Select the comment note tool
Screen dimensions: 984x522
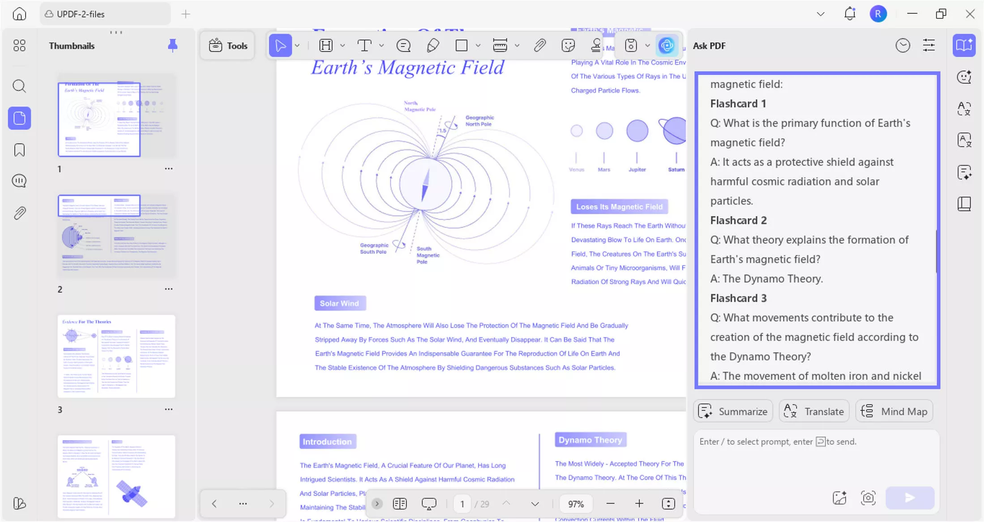[403, 45]
